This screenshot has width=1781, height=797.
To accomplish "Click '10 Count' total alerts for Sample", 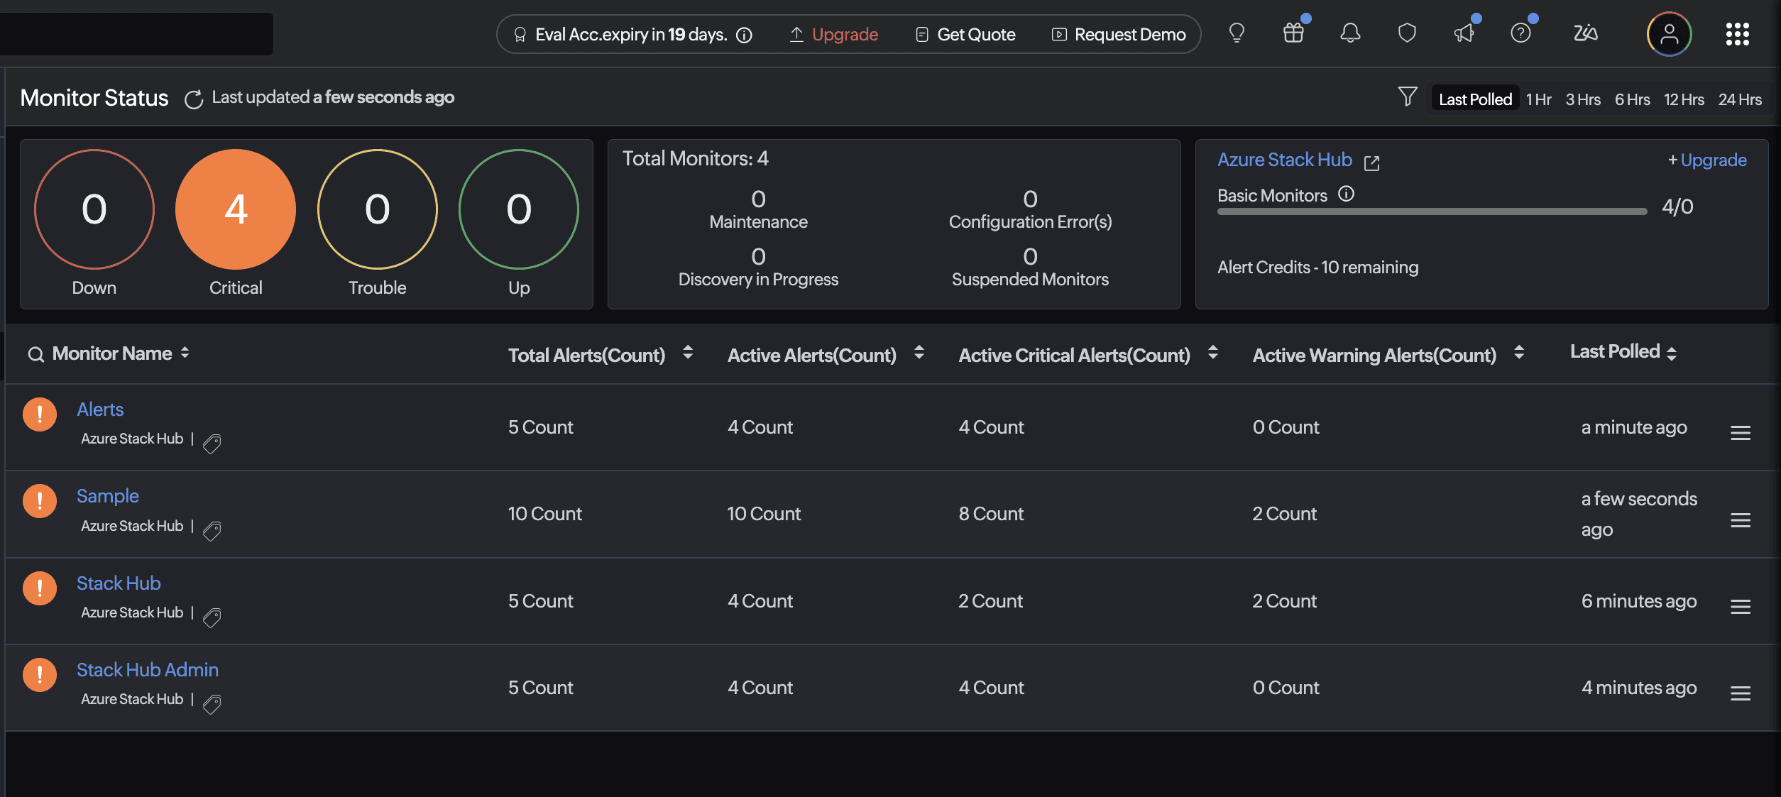I will [545, 514].
